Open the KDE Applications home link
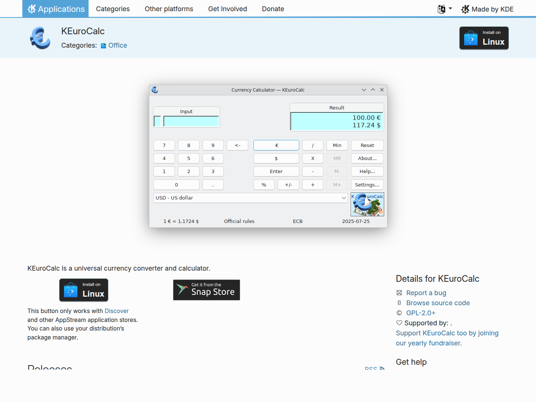 pyautogui.click(x=56, y=9)
